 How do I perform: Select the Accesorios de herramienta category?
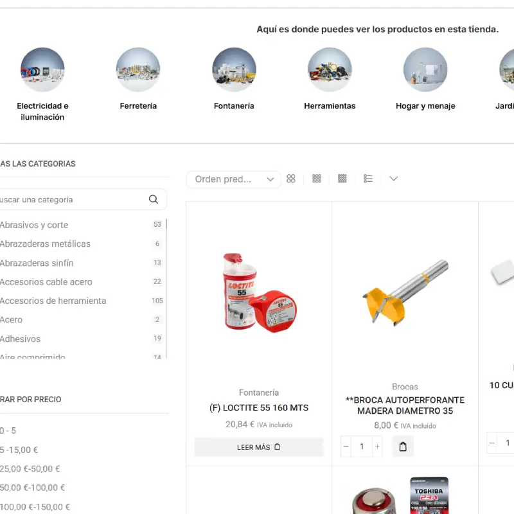pos(53,301)
